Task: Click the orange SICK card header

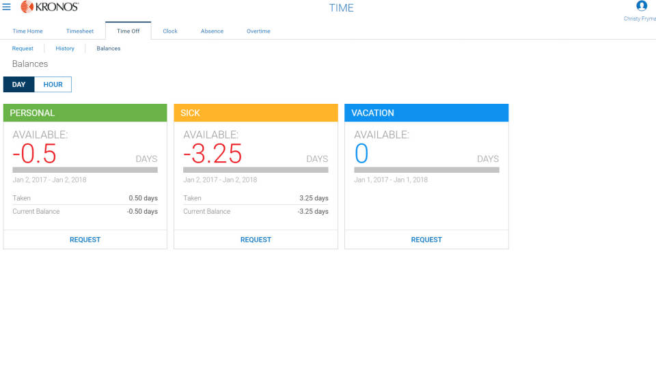Action: (x=256, y=113)
